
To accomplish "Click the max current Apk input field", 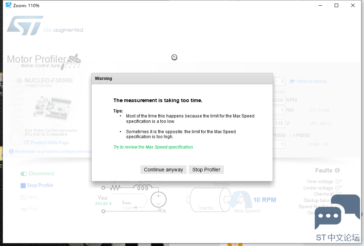I will coord(279,110).
